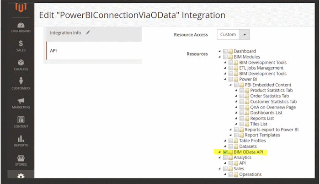
Task: Toggle the Dashboard tree node arrow
Action: [x=219, y=51]
